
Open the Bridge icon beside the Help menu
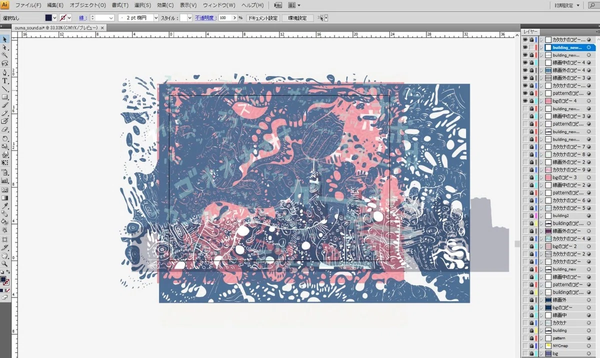click(x=278, y=5)
